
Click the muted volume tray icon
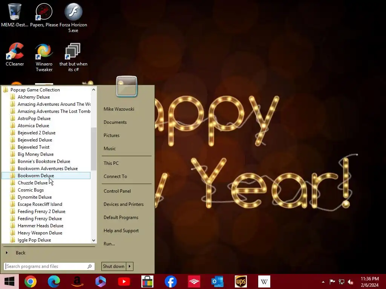pyautogui.click(x=351, y=282)
